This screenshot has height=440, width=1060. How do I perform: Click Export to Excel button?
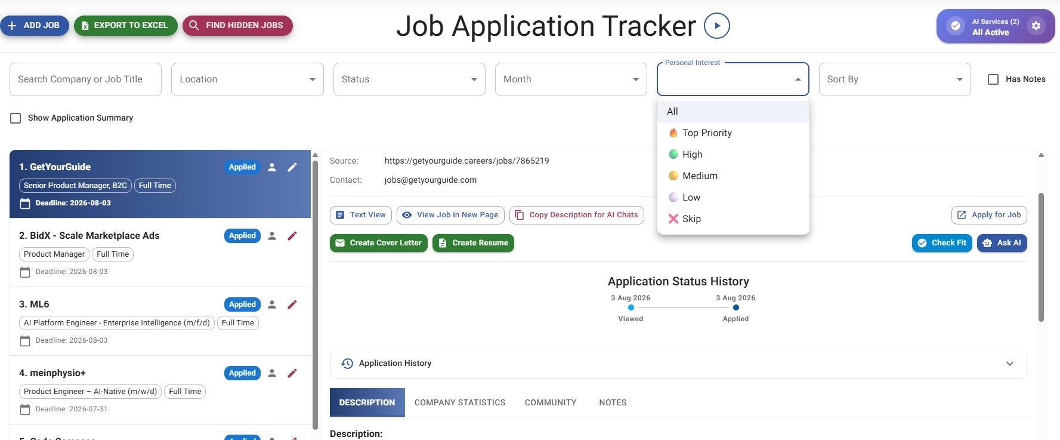click(125, 26)
